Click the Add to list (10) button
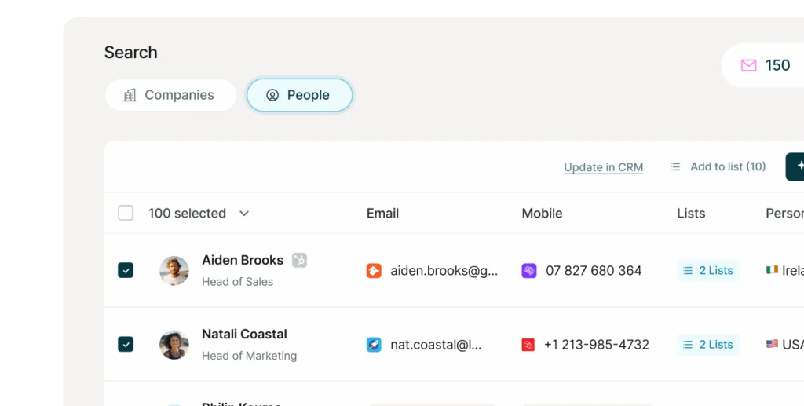 (x=718, y=166)
